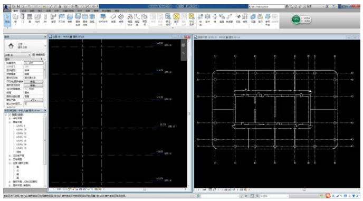Viewport: 363px width, 201px height.
Task: Click Edit button for graphic display options
Action: tap(34, 85)
